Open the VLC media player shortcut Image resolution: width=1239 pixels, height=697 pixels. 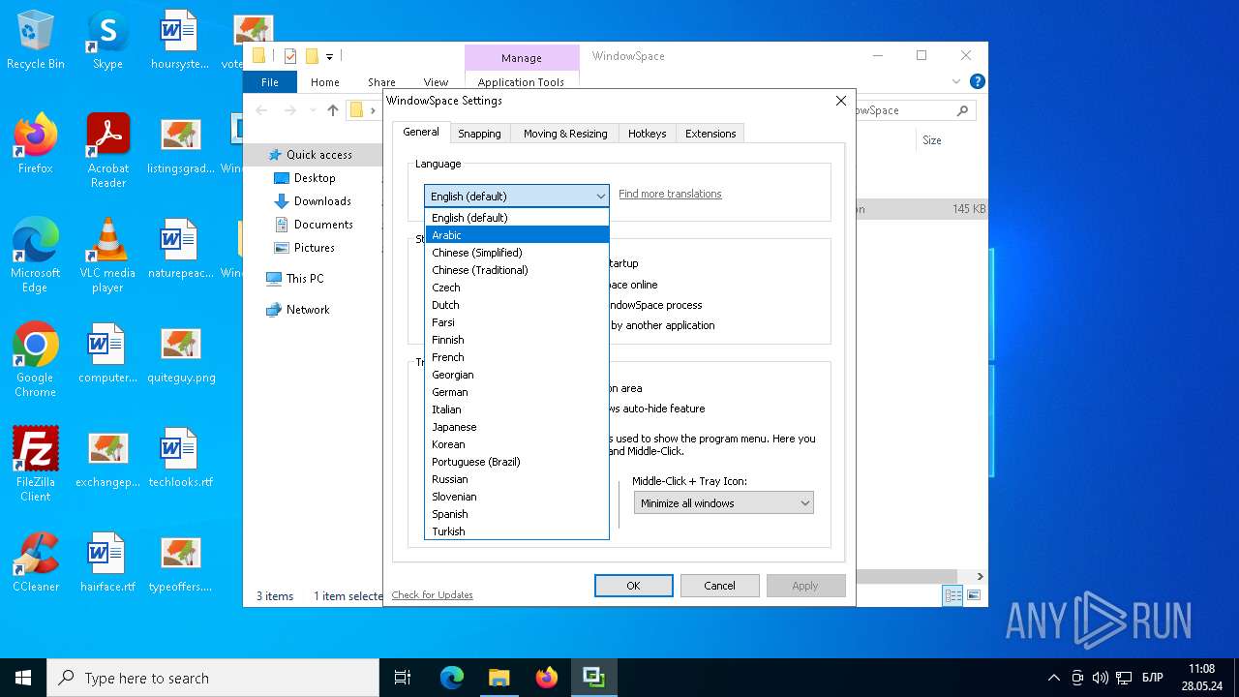pyautogui.click(x=107, y=248)
